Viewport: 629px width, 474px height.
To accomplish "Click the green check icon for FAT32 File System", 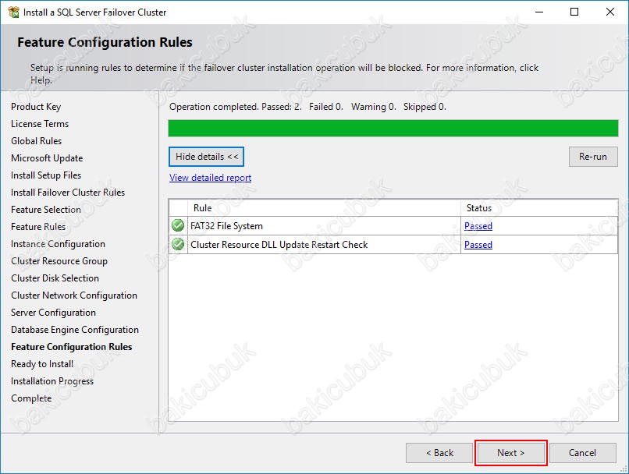I will (x=178, y=225).
